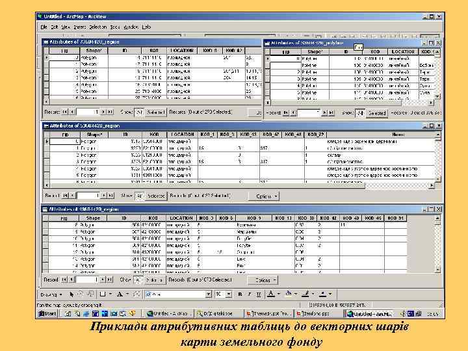Click record number field in polyline table

tap(309, 113)
